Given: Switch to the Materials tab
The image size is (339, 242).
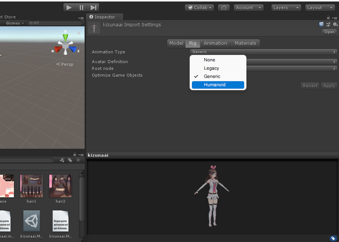Looking at the screenshot, I should pyautogui.click(x=245, y=43).
